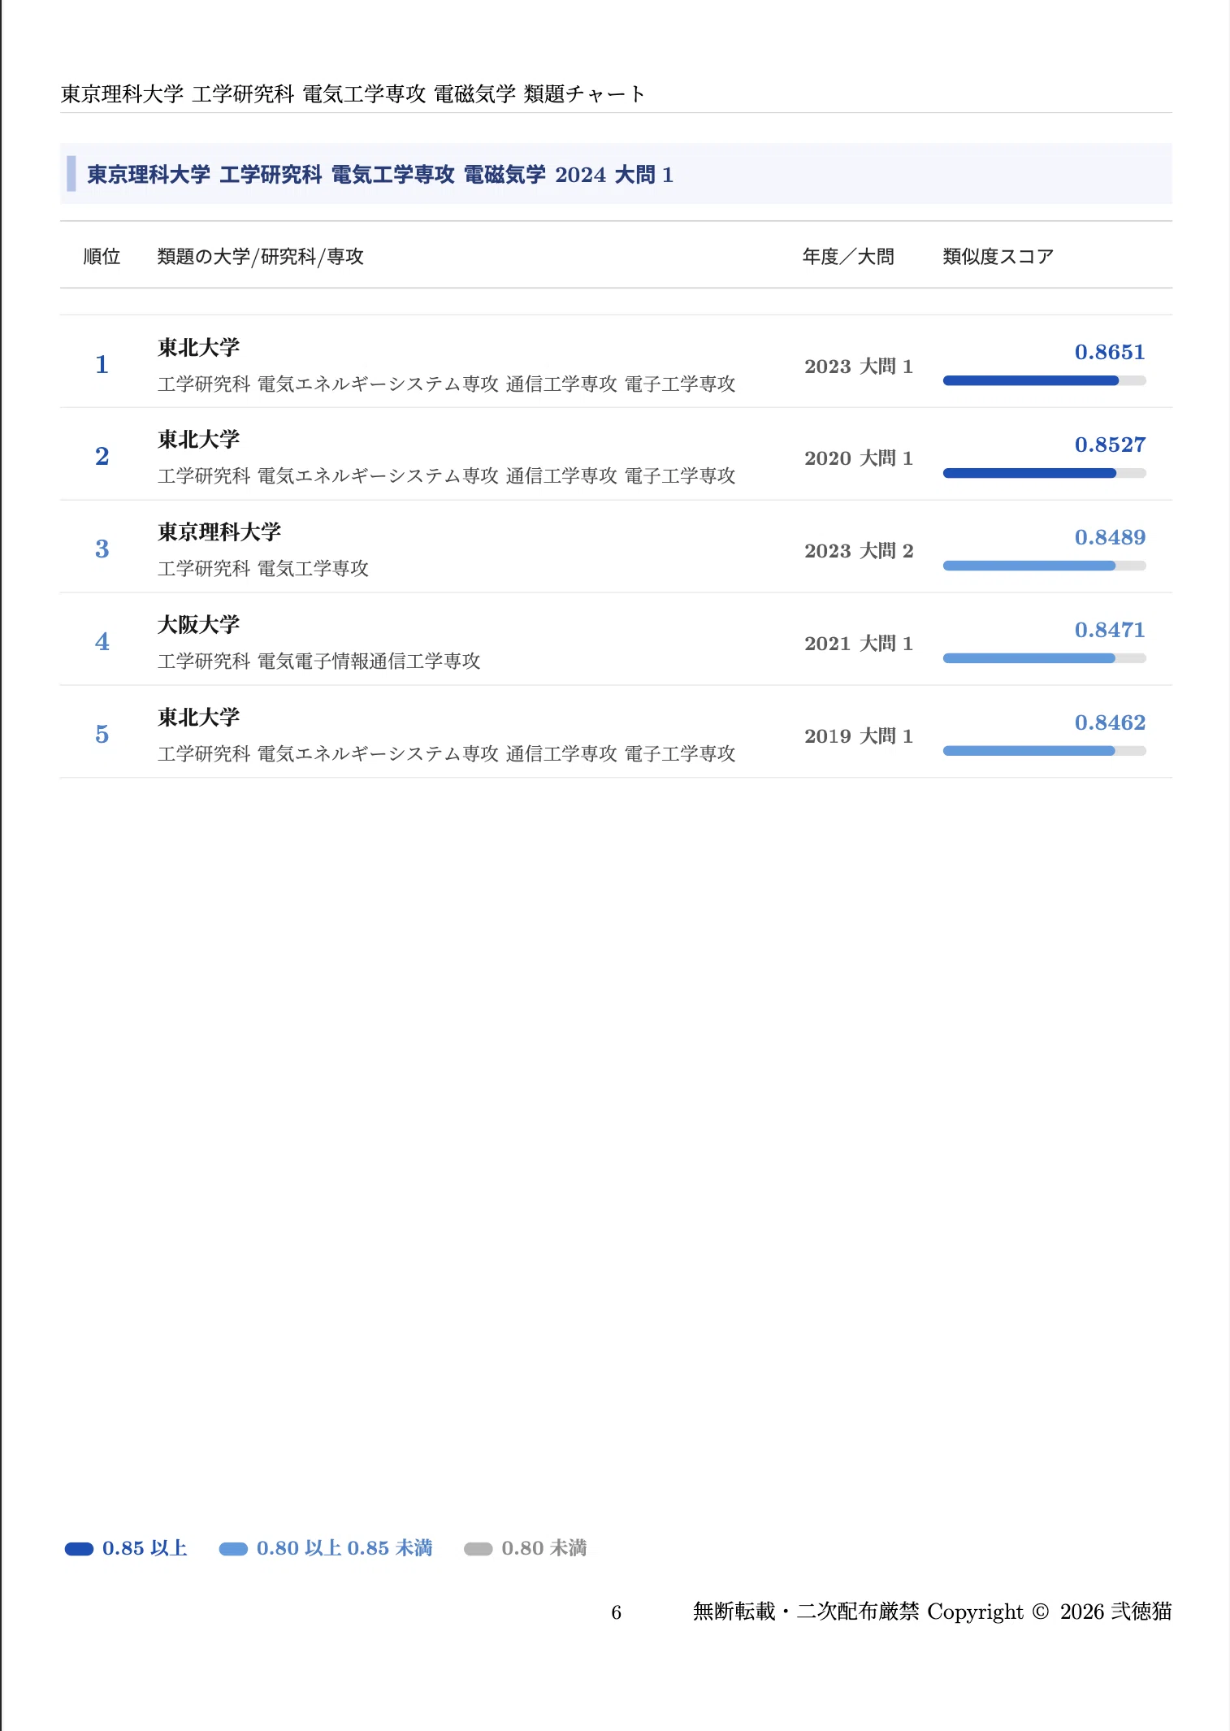Image resolution: width=1230 pixels, height=1731 pixels.
Task: Click the page header title '東京理科大学 工学研究科 電気工学専攻 電磁気学 類題チャート'
Action: tap(353, 94)
